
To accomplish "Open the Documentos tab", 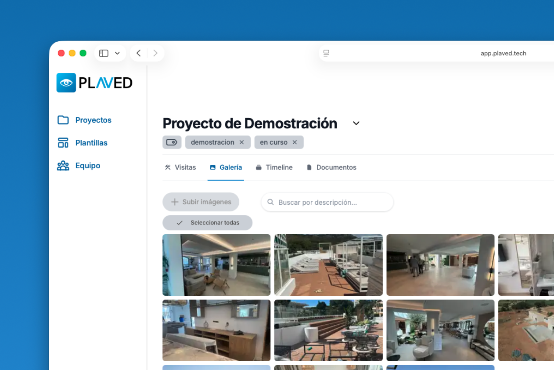I will coord(331,167).
